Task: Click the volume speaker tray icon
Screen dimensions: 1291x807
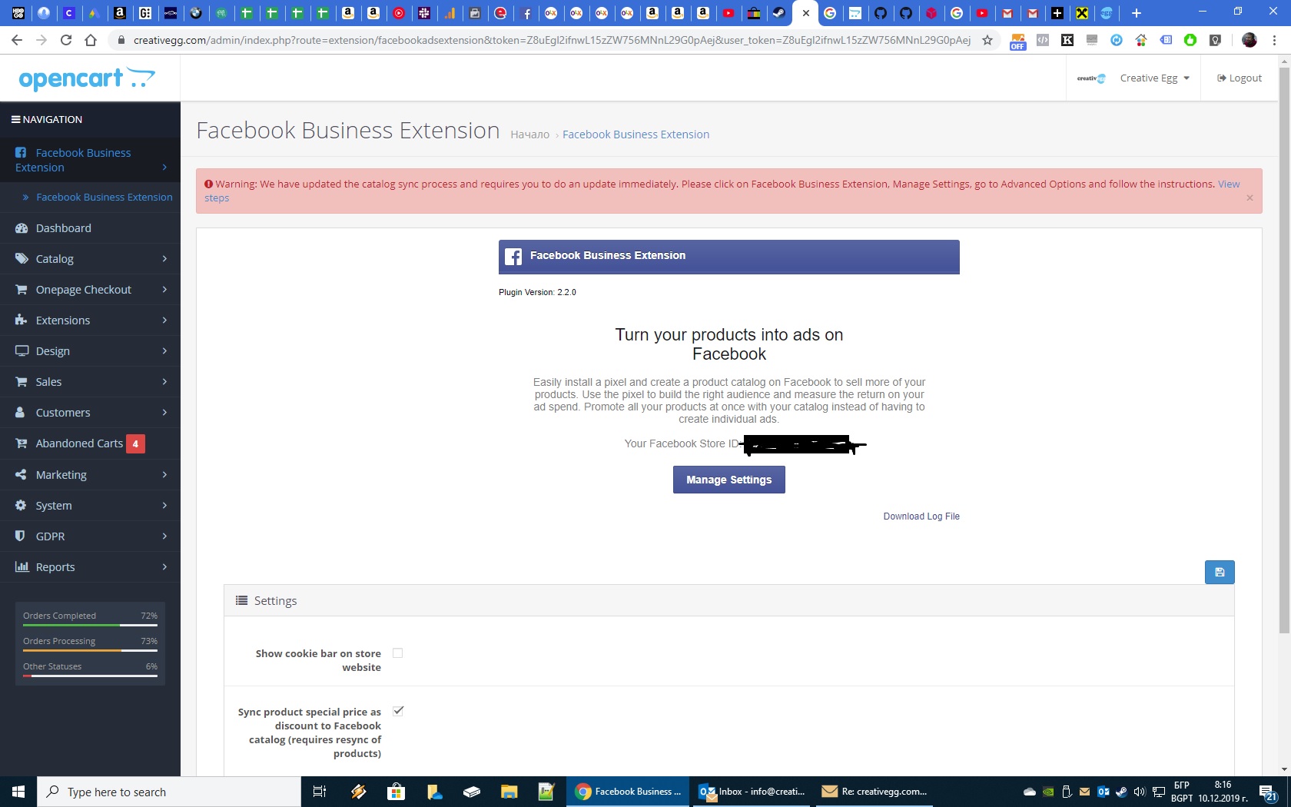Action: (1140, 792)
